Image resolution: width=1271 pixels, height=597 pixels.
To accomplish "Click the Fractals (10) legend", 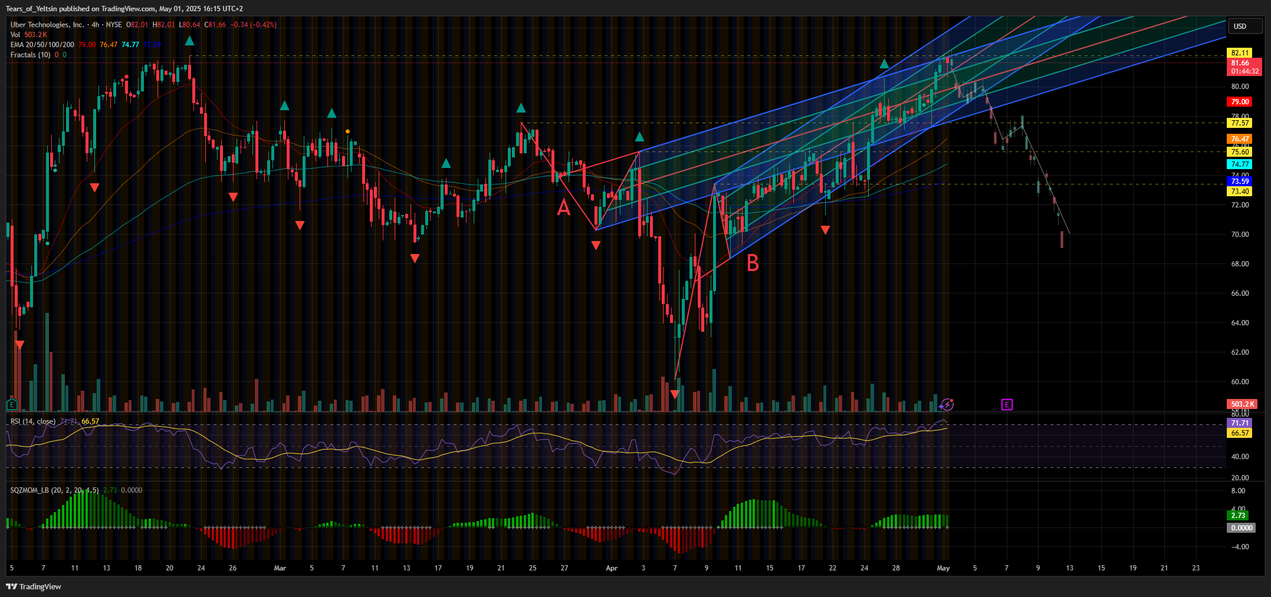I will pyautogui.click(x=30, y=55).
